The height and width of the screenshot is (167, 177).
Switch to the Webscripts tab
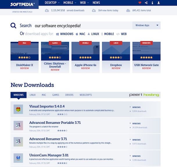coord(86,95)
